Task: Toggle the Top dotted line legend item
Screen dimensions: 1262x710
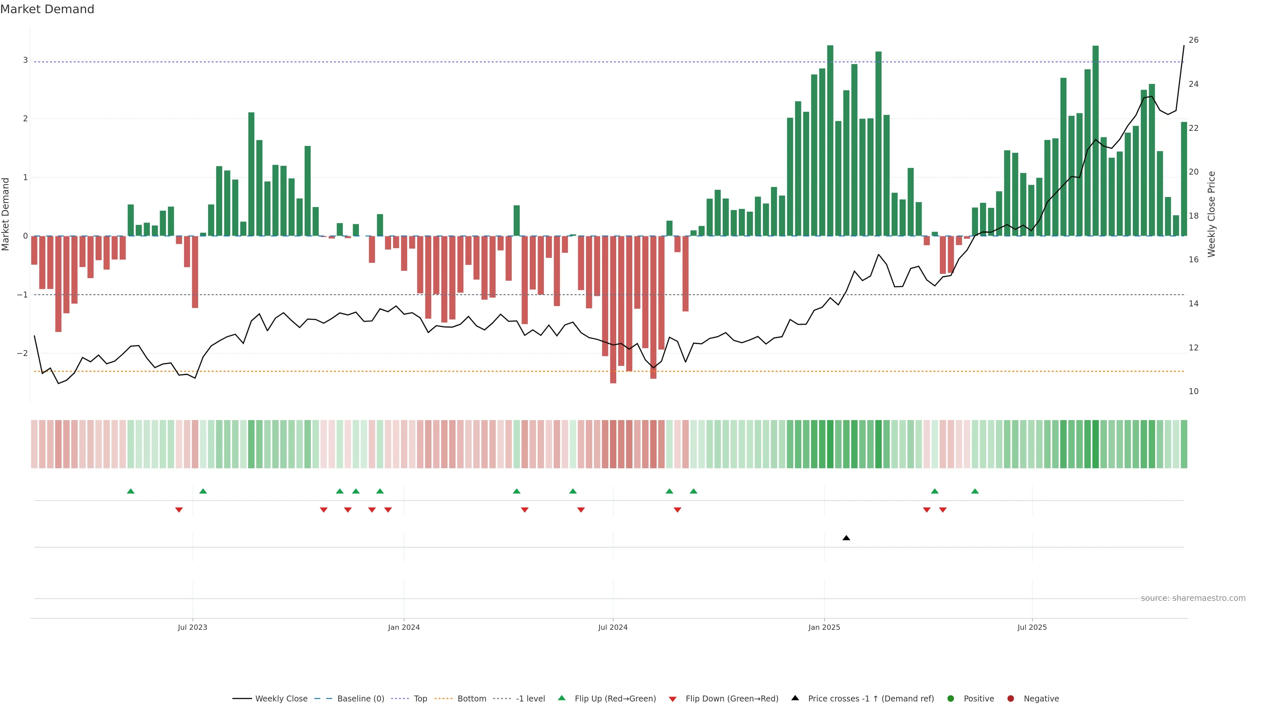Action: (420, 698)
